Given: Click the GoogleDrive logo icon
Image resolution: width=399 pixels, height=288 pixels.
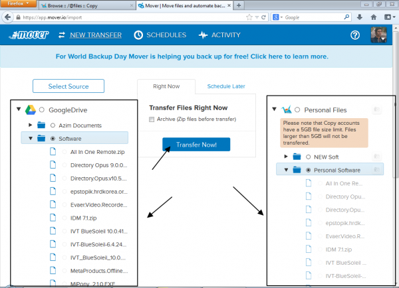Looking at the screenshot, I should (x=31, y=109).
